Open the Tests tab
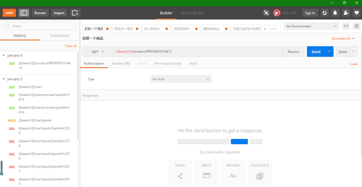This screenshot has height=187, width=362. (193, 63)
